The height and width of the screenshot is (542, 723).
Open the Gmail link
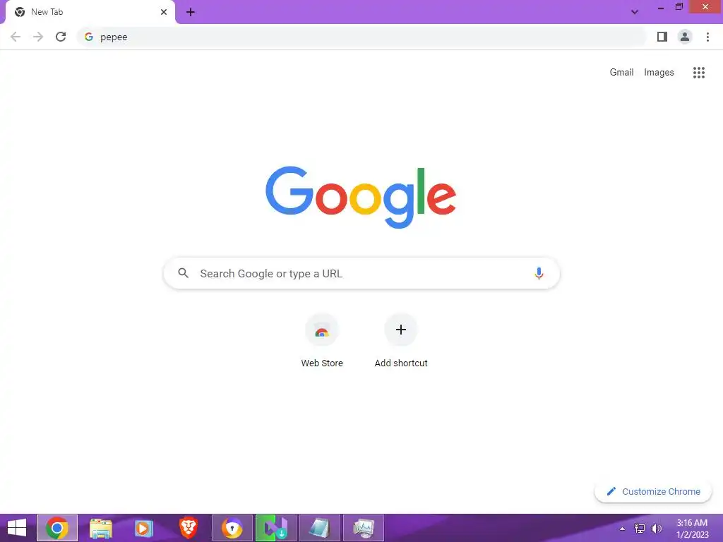click(621, 73)
